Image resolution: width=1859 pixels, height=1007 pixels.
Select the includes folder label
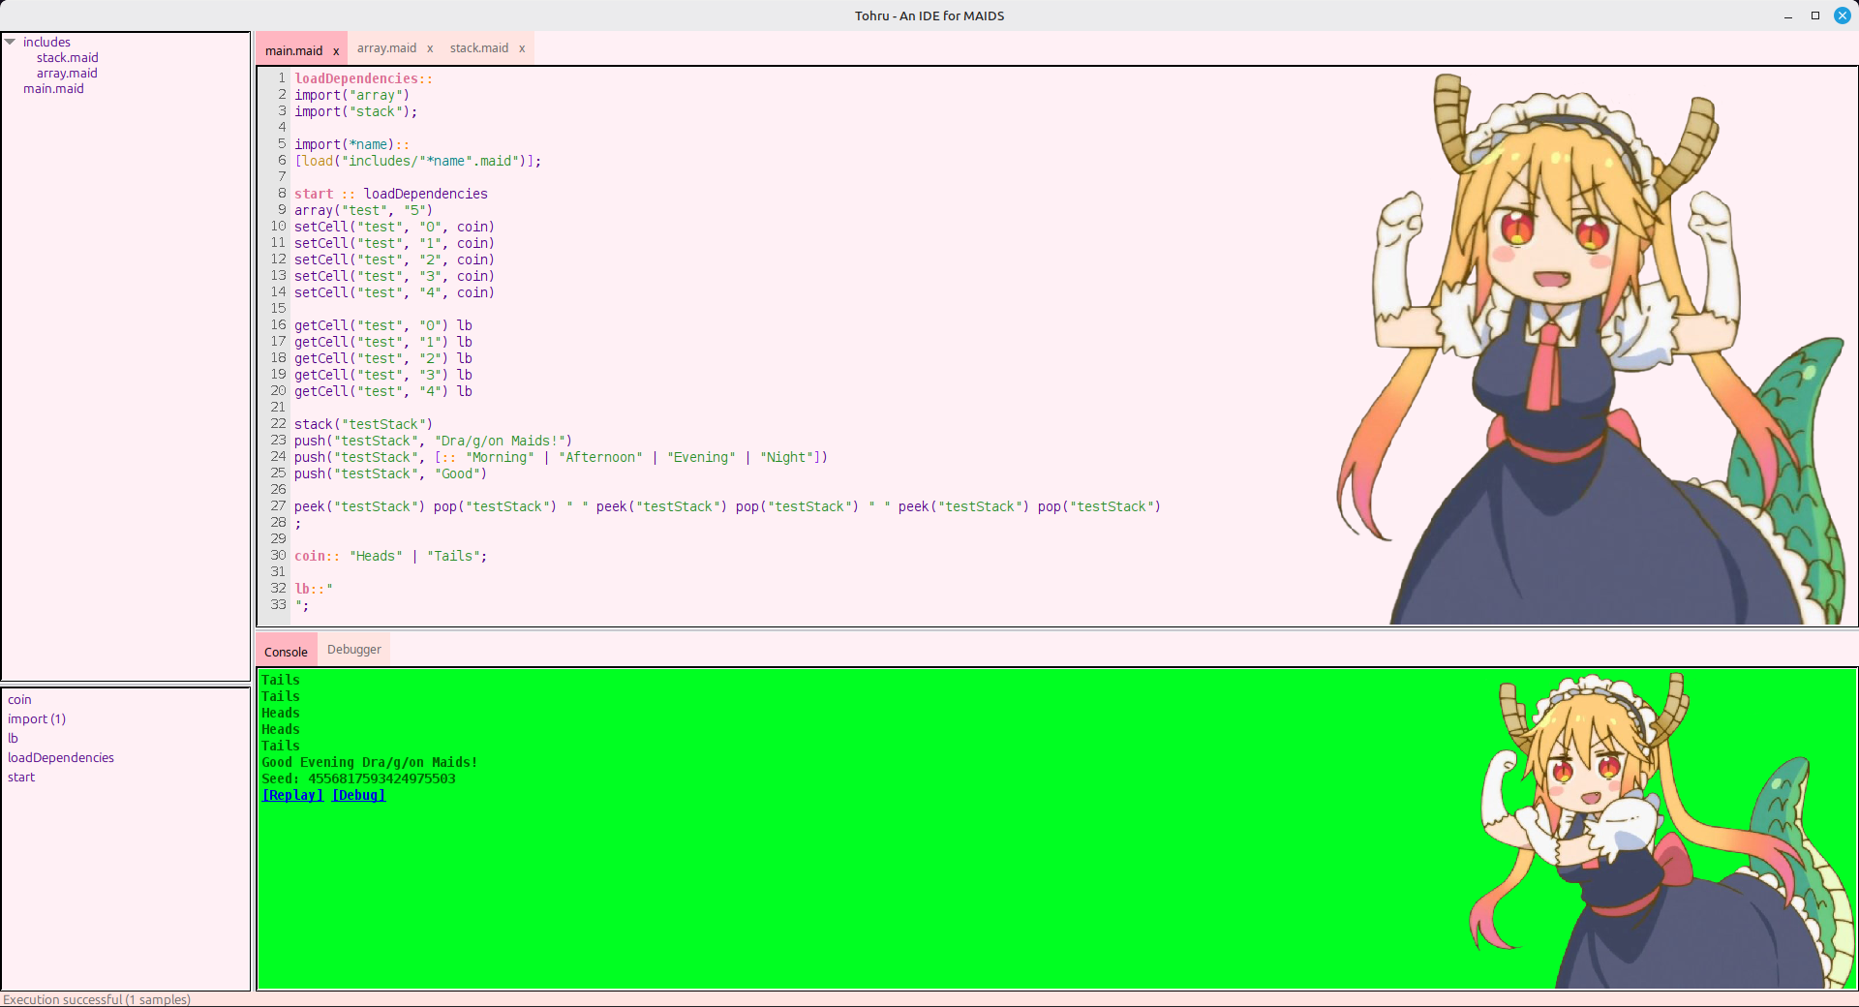tap(46, 42)
